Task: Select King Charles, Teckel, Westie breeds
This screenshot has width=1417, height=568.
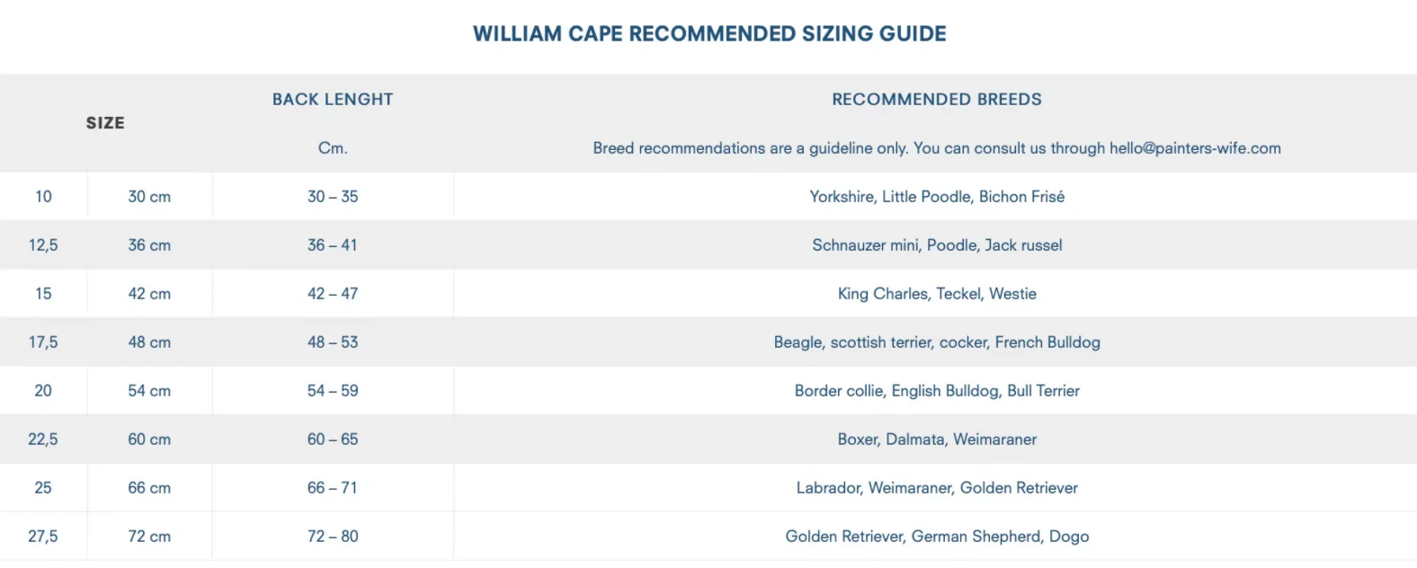Action: pyautogui.click(x=937, y=294)
